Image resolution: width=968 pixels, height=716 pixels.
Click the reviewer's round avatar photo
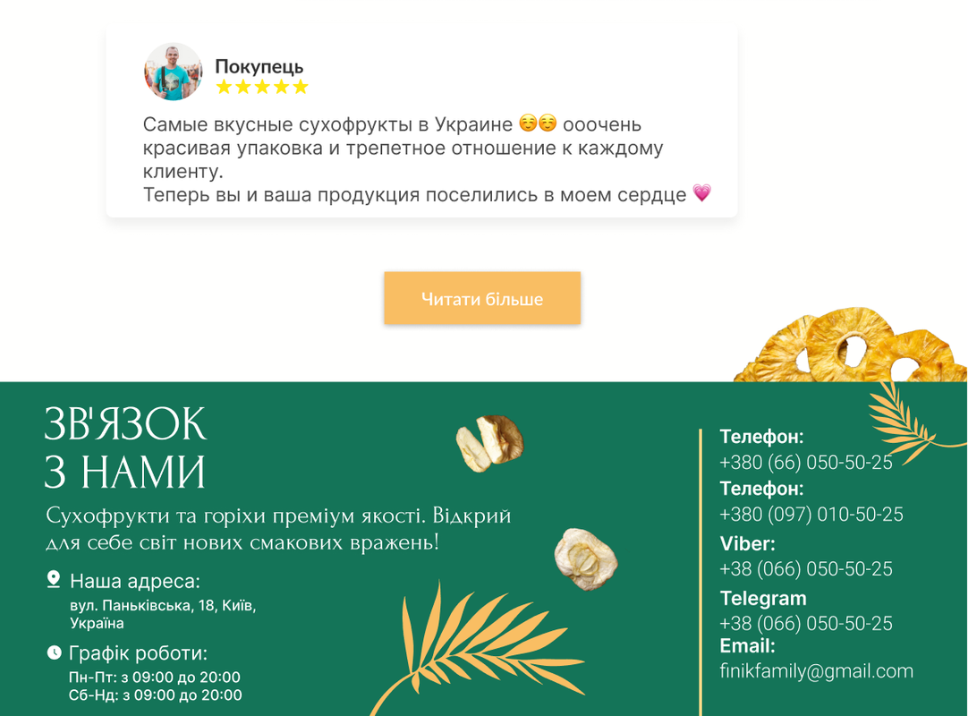pyautogui.click(x=174, y=72)
